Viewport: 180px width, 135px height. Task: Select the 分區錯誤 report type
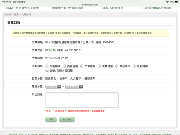point(47,66)
